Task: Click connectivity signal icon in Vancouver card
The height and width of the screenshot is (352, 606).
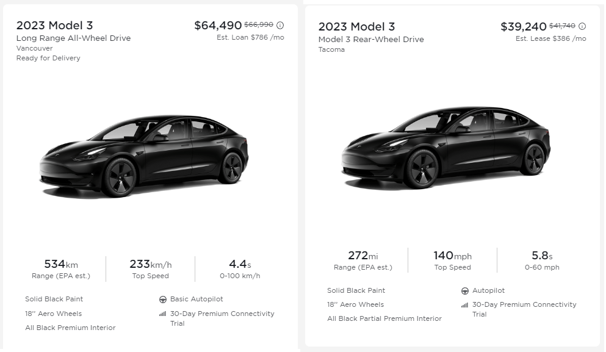Action: pos(162,314)
